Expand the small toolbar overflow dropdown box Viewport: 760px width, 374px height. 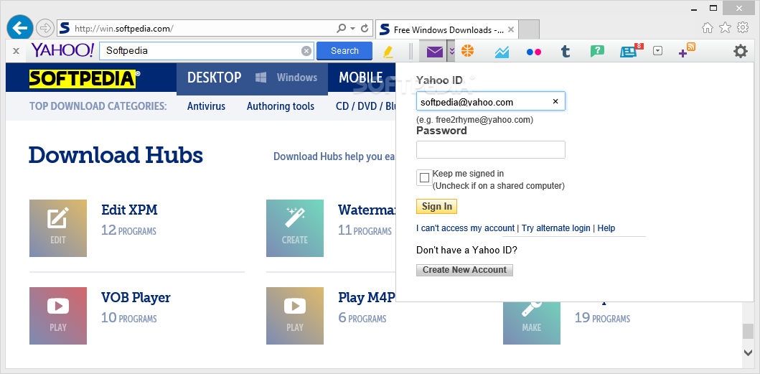point(657,51)
